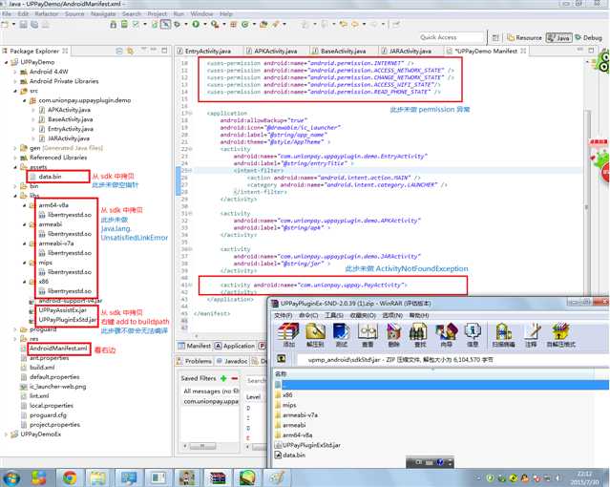Click WinRAR archive path address field

(452, 360)
